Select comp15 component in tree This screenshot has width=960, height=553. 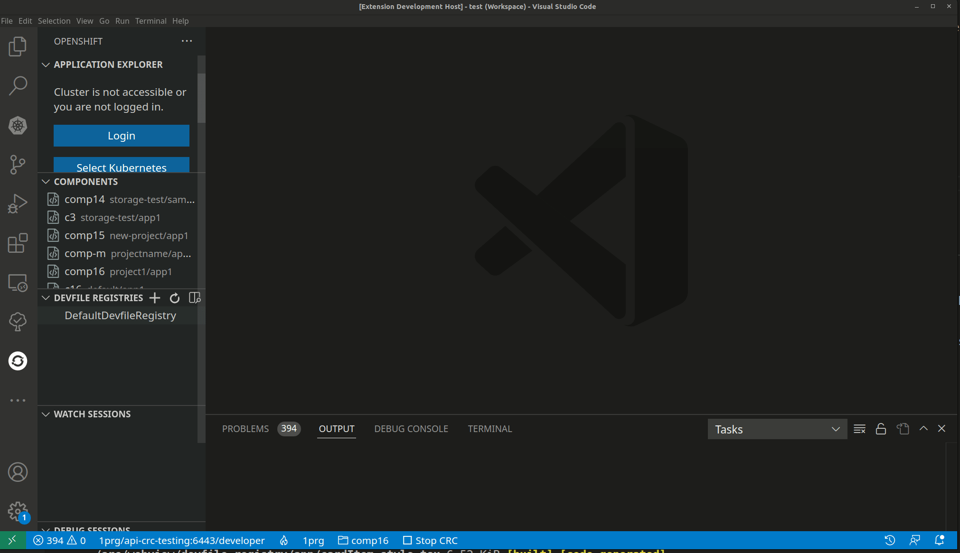click(85, 236)
